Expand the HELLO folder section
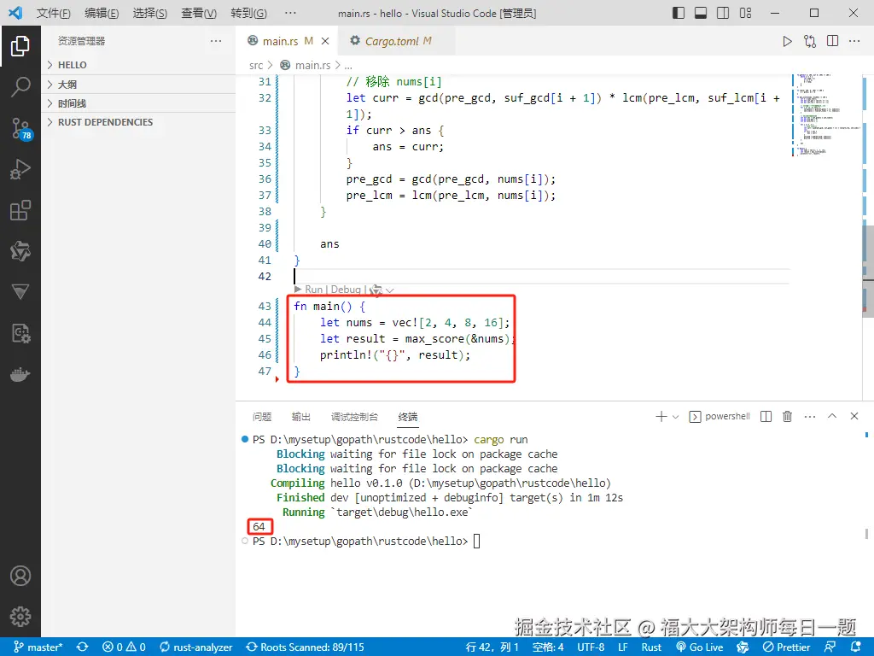This screenshot has height=656, width=874. coord(138,65)
